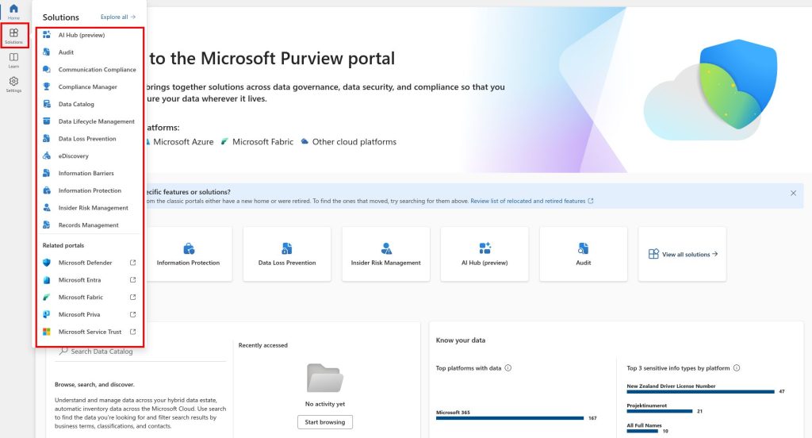Open Review list of relocated and retired features
Image resolution: width=812 pixels, height=438 pixels.
532,201
